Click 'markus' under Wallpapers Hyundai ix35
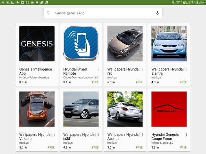Screen dimensions: 206x154 click(68, 143)
